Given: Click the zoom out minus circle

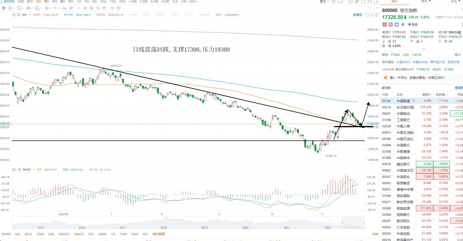Looking at the screenshot, I should coord(372,15).
